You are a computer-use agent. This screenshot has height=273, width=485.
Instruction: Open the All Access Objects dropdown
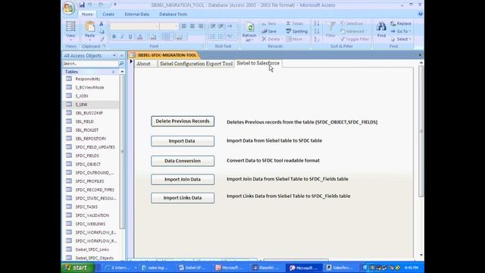(x=114, y=55)
